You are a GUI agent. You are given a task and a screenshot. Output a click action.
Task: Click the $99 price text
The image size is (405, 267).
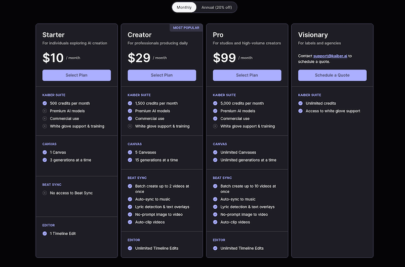point(224,58)
